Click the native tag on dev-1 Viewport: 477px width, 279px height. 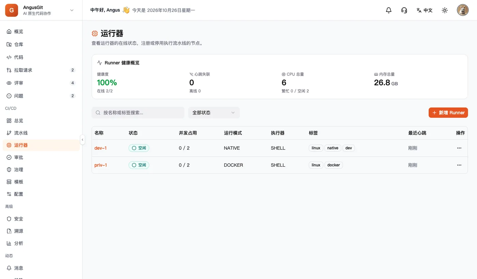point(333,148)
